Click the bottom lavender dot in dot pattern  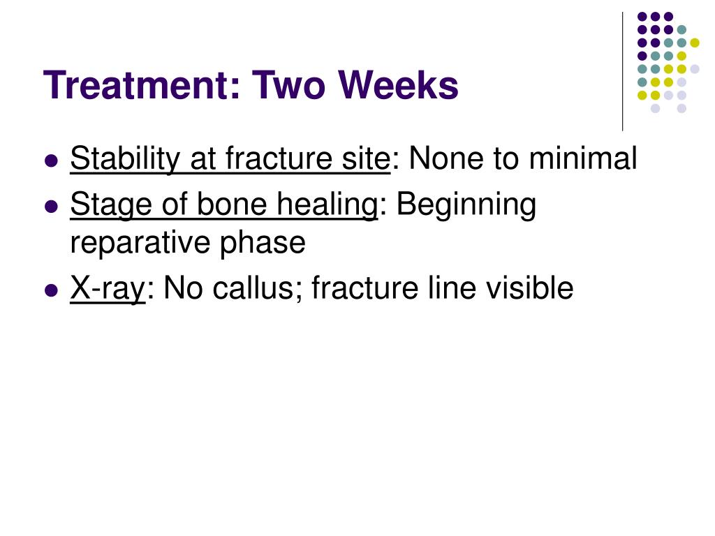tap(655, 108)
